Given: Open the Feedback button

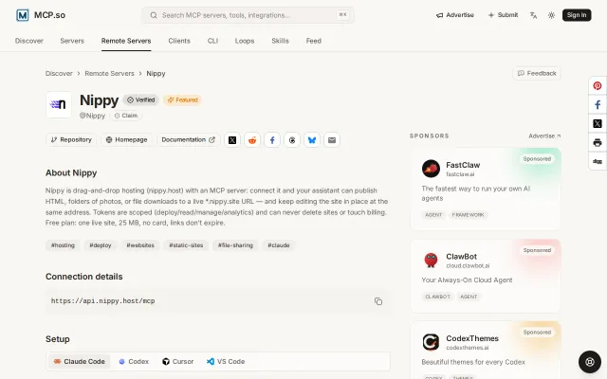Looking at the screenshot, I should click(537, 74).
